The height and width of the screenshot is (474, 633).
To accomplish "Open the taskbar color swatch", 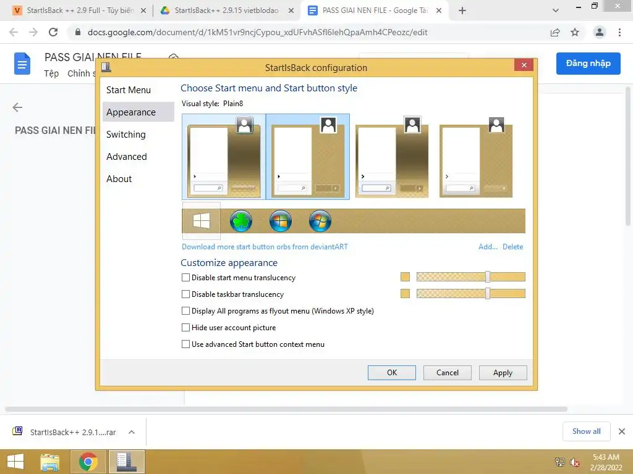I will [405, 293].
